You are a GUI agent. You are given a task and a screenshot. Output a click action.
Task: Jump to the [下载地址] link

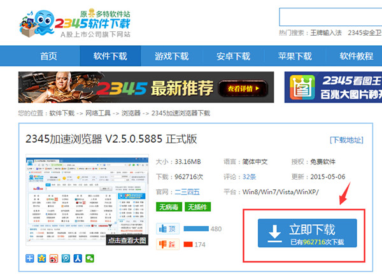click(347, 140)
